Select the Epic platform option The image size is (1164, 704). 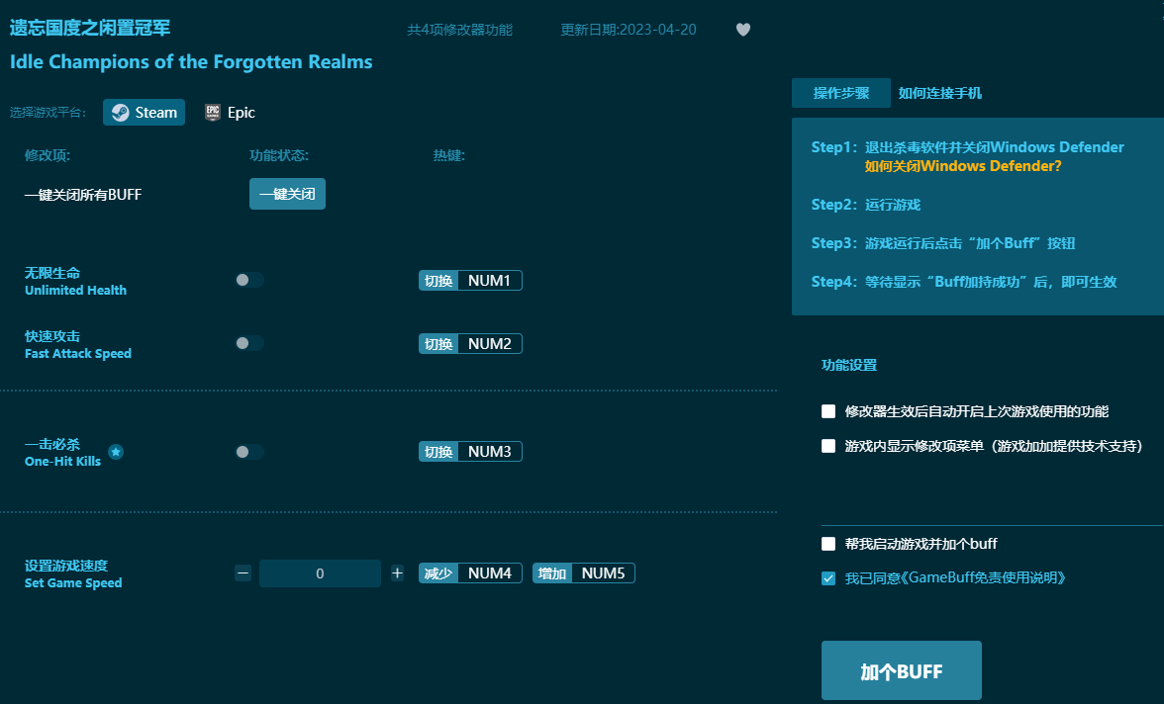[230, 112]
